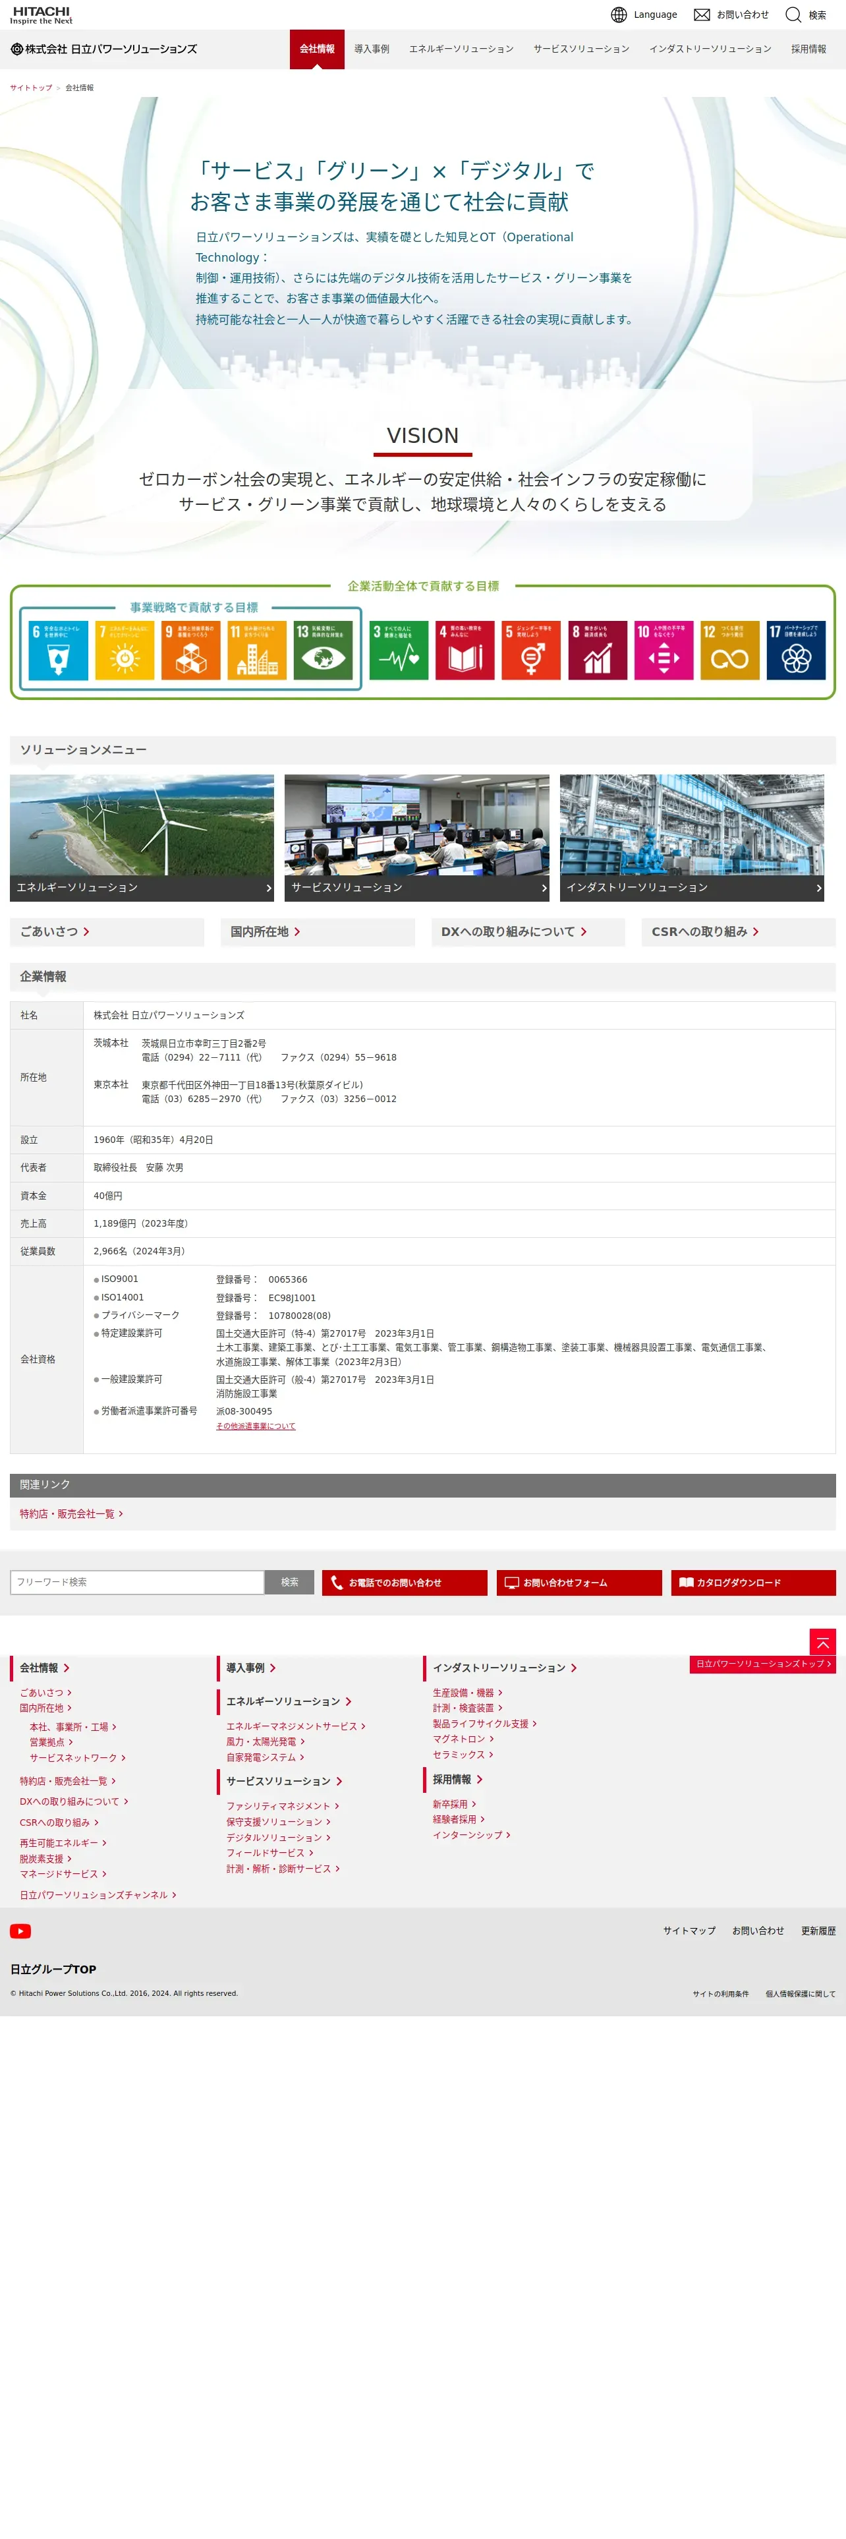The image size is (846, 2539).
Task: Click SDG goal 9 industry icon
Action: click(x=191, y=651)
